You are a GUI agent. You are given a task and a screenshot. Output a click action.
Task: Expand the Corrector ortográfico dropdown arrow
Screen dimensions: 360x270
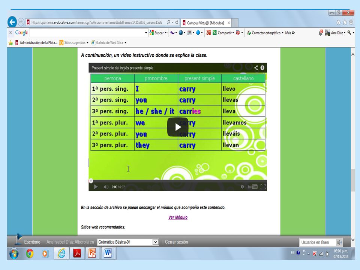point(283,33)
